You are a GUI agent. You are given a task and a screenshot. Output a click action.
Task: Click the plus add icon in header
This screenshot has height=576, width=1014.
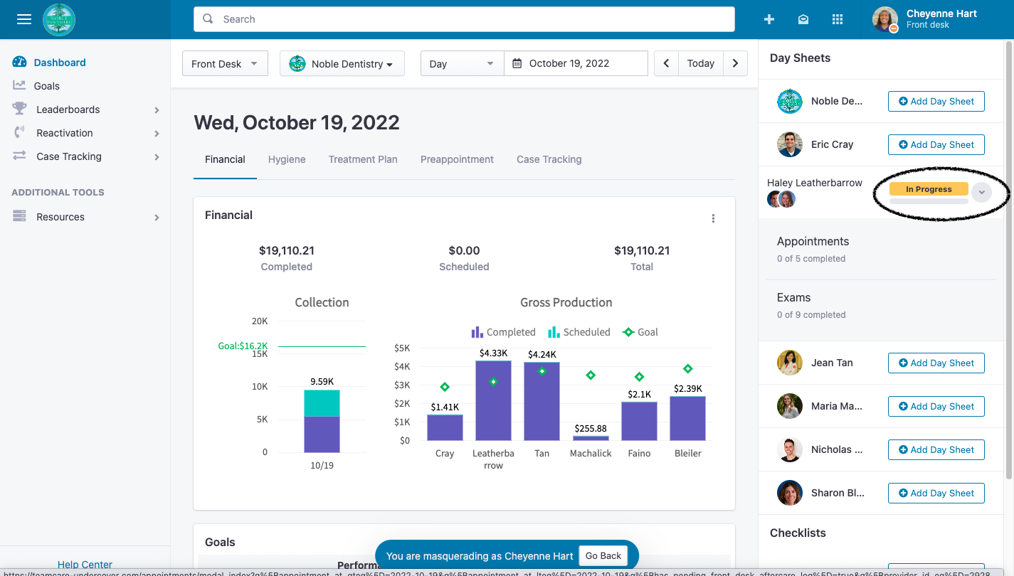coord(769,19)
